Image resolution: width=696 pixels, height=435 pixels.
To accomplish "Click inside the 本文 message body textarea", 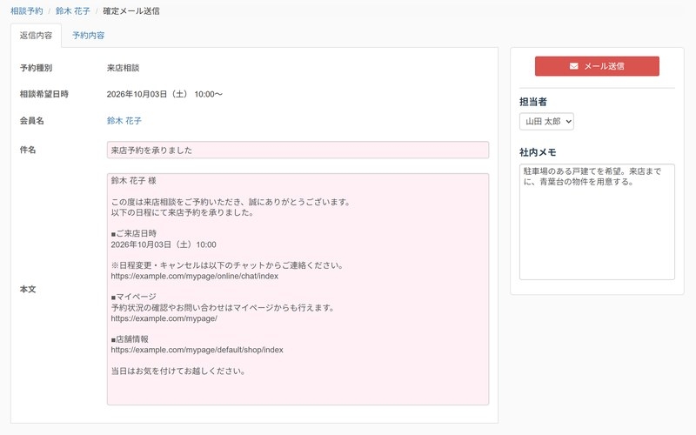I will click(x=298, y=289).
